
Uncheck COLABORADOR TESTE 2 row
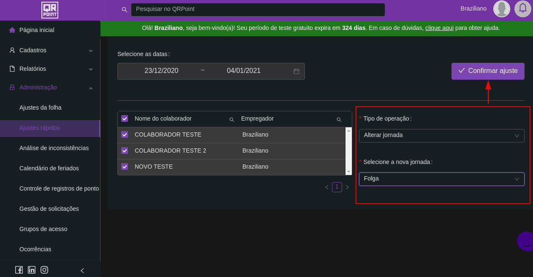[125, 151]
